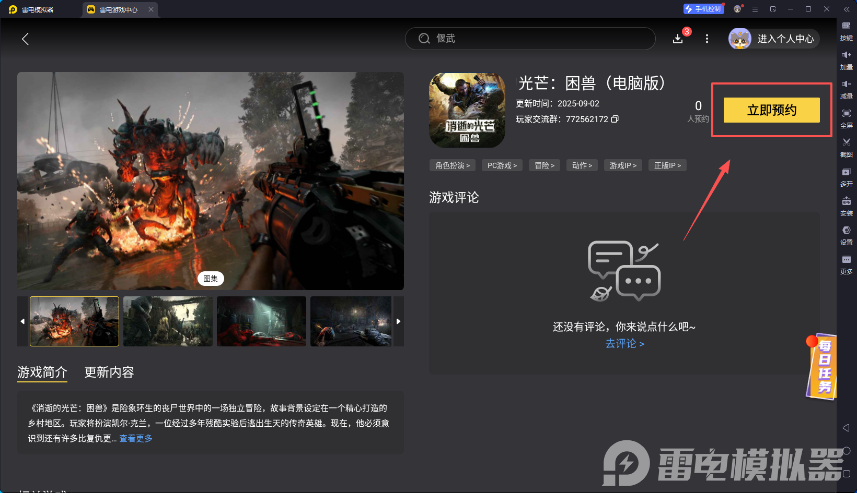Click the 去评论 link

pos(624,343)
